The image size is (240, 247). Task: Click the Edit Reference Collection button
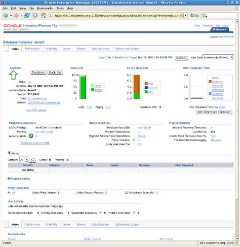point(214,112)
